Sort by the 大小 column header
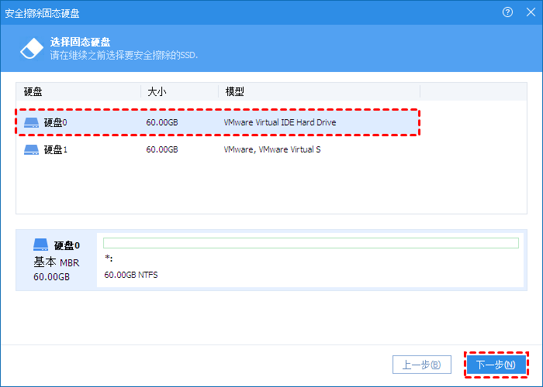 [x=157, y=91]
